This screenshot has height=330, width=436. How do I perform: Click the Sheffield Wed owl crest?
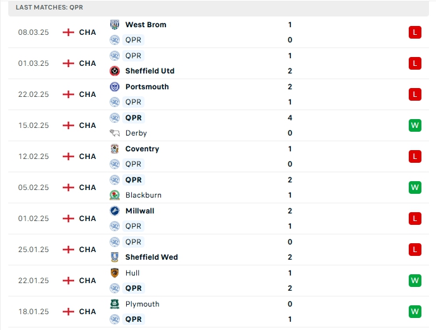tap(115, 257)
